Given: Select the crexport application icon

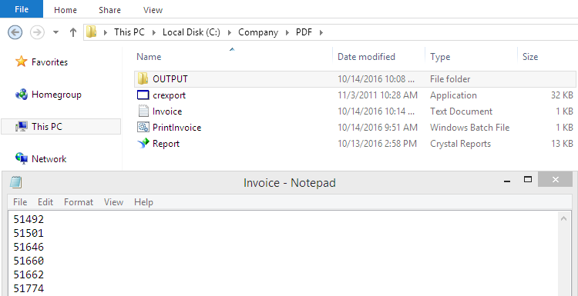Looking at the screenshot, I should point(143,95).
